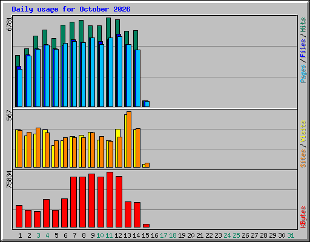The image size is (310, 242).
Task: Click the cyan pages bar for day 9
Action: point(93,72)
